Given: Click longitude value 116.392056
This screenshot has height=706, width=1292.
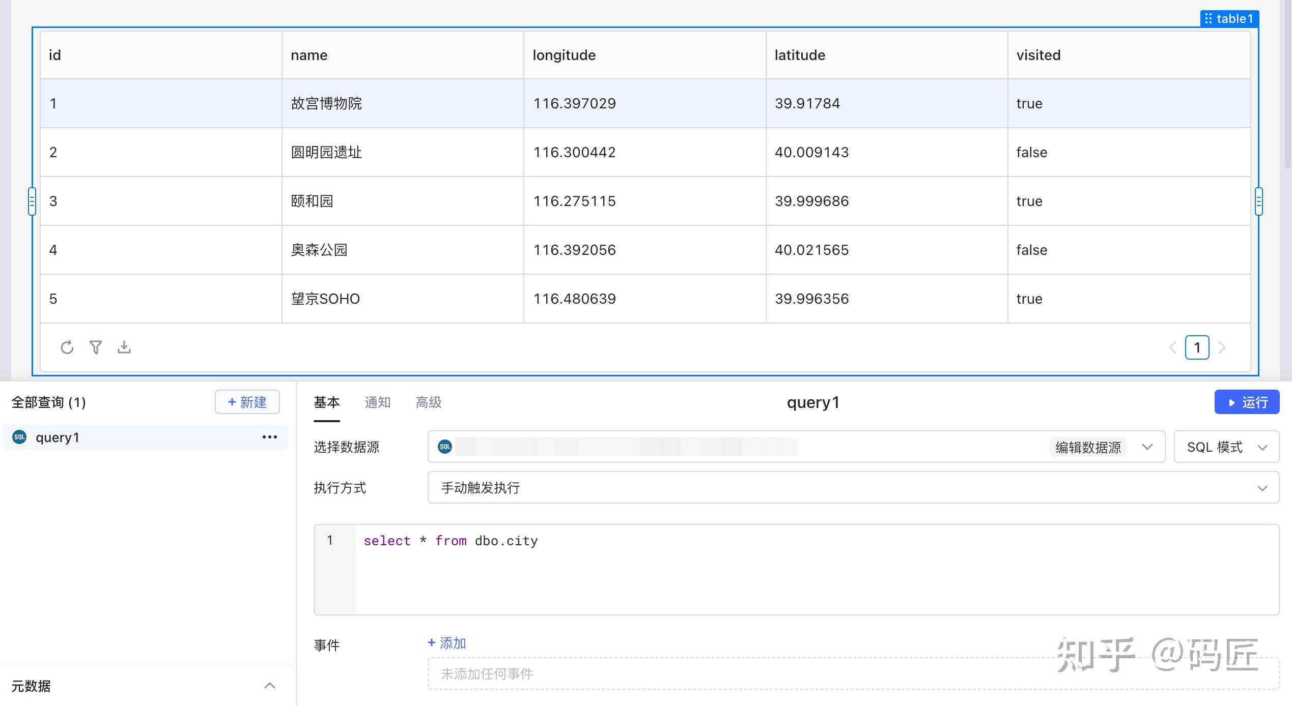Looking at the screenshot, I should 575,250.
